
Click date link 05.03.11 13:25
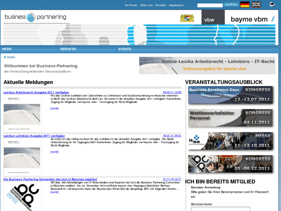(172, 92)
